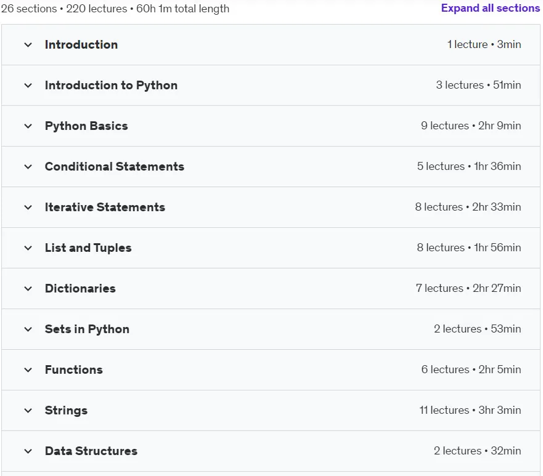Click the chevron beside Strings
This screenshot has height=476, width=543.
[x=28, y=411]
